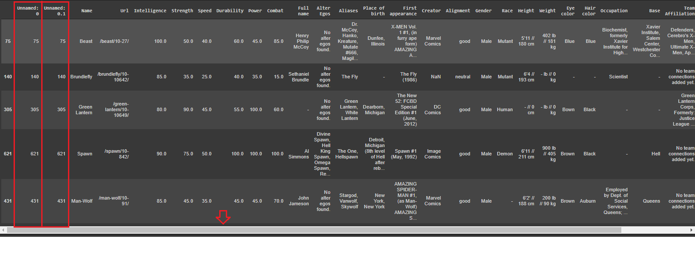
Task: Click the 'Gender' column header
Action: tap(483, 11)
